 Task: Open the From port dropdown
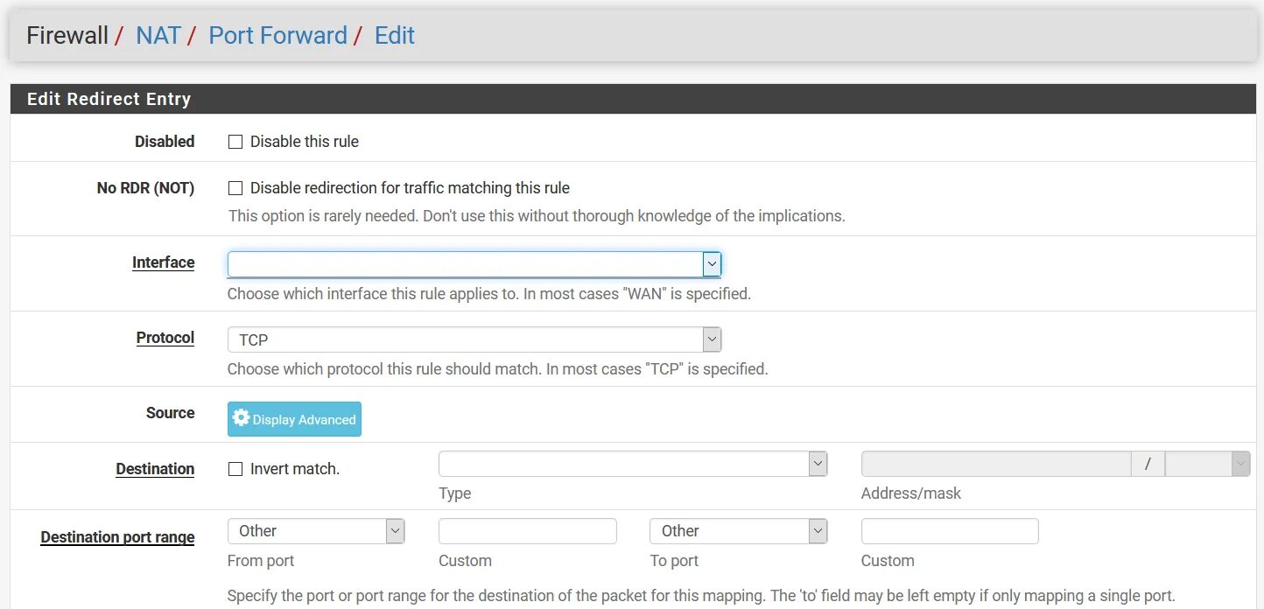[x=315, y=531]
